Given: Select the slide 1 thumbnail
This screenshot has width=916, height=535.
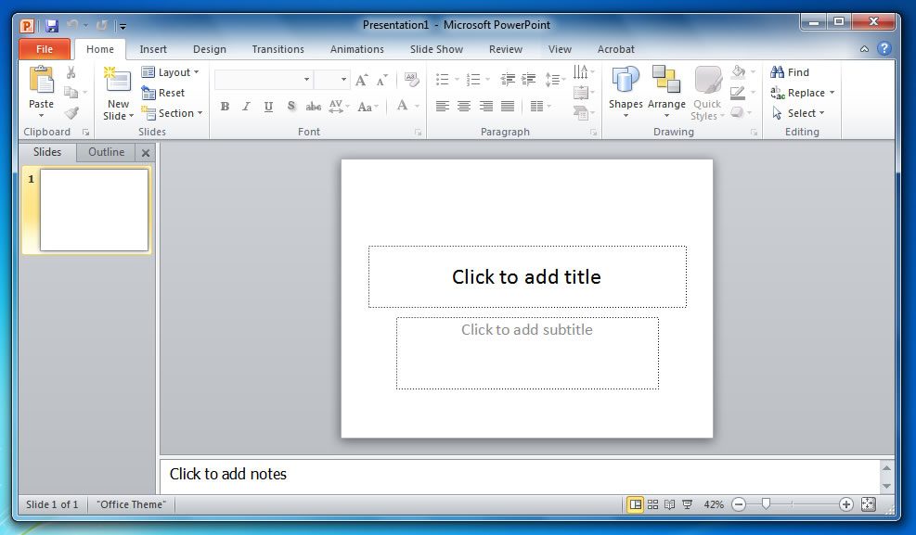Looking at the screenshot, I should [94, 210].
